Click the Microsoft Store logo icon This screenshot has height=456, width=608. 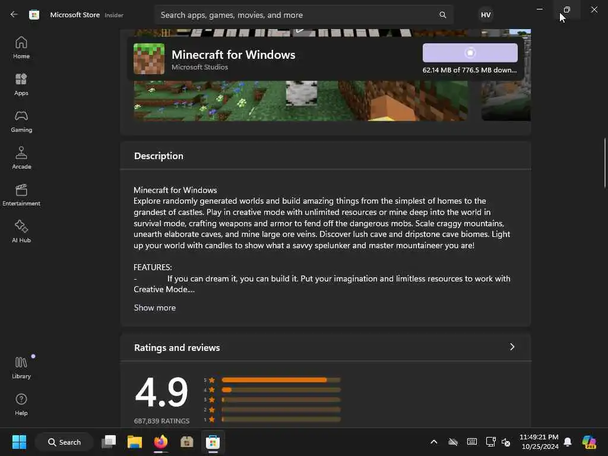coord(34,15)
